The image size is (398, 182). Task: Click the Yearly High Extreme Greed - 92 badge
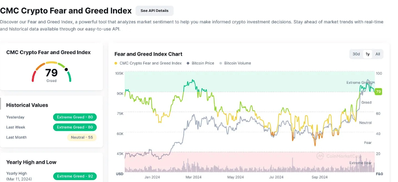click(x=75, y=176)
